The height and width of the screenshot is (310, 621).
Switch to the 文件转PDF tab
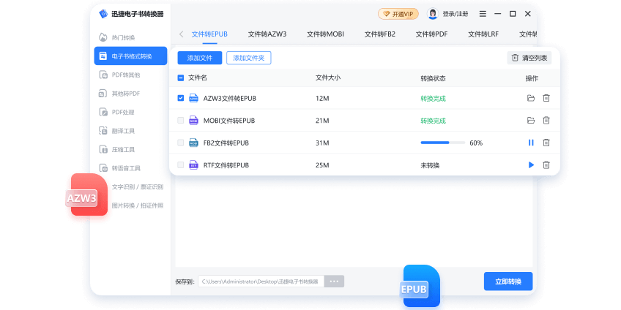431,34
